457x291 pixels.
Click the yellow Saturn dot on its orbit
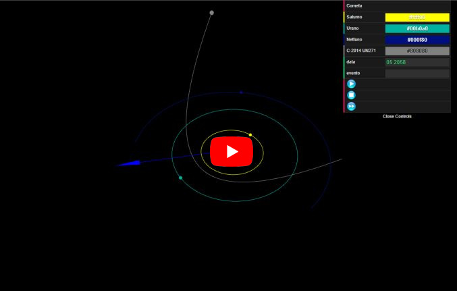250,135
